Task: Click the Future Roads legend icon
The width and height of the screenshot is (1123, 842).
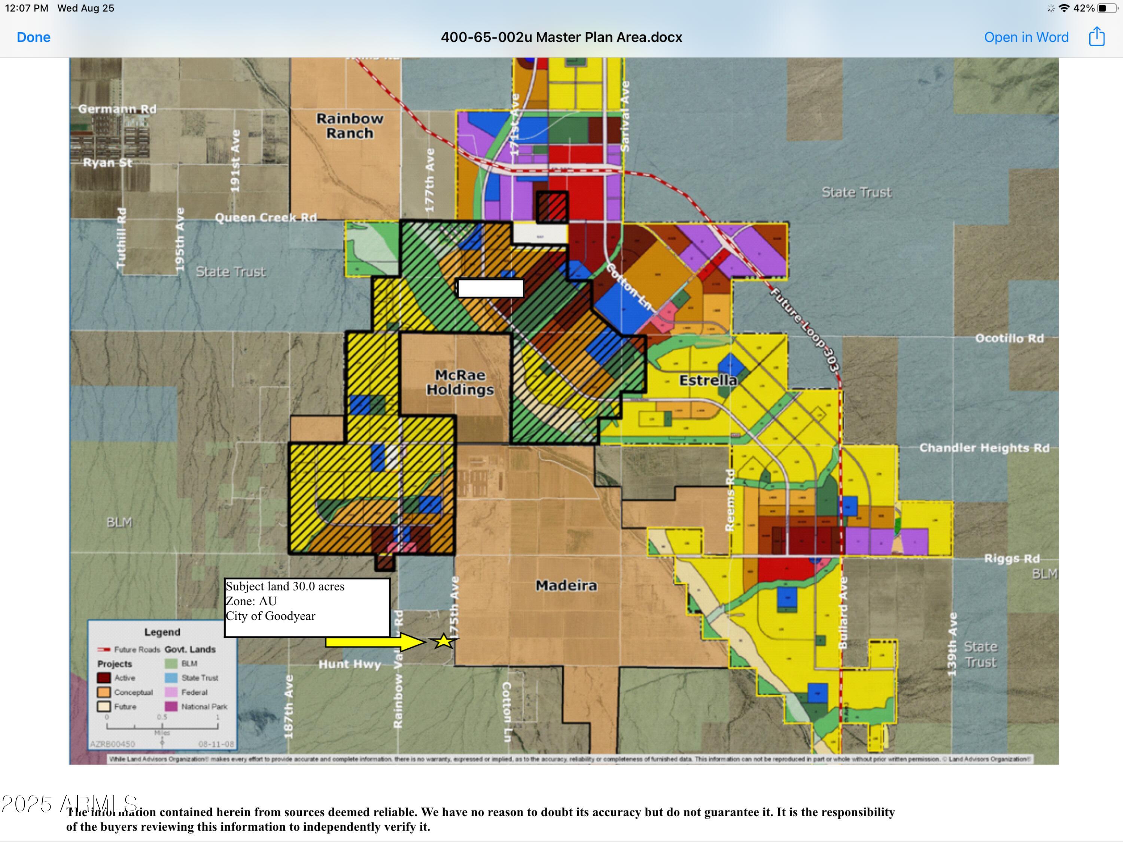Action: (104, 649)
